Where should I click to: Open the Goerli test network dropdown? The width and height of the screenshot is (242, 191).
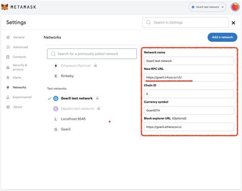click(207, 7)
